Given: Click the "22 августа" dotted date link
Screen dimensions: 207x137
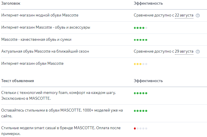Looking at the screenshot, I should coord(184,15).
